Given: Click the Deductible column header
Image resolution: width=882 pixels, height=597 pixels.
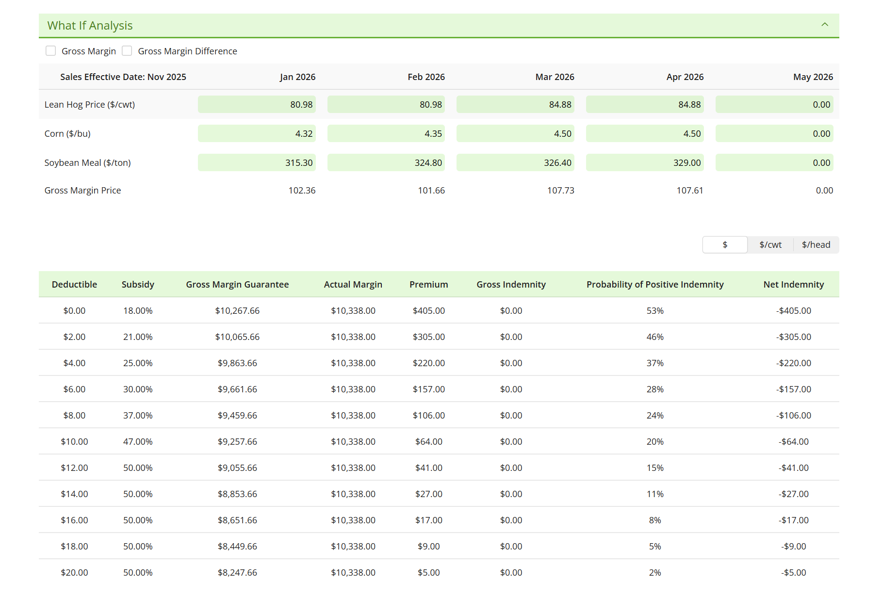Looking at the screenshot, I should (74, 285).
